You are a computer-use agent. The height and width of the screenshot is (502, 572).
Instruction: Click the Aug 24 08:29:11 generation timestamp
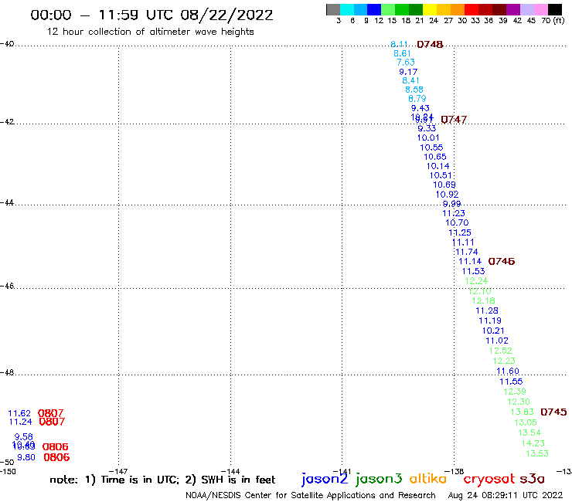pyautogui.click(x=506, y=496)
